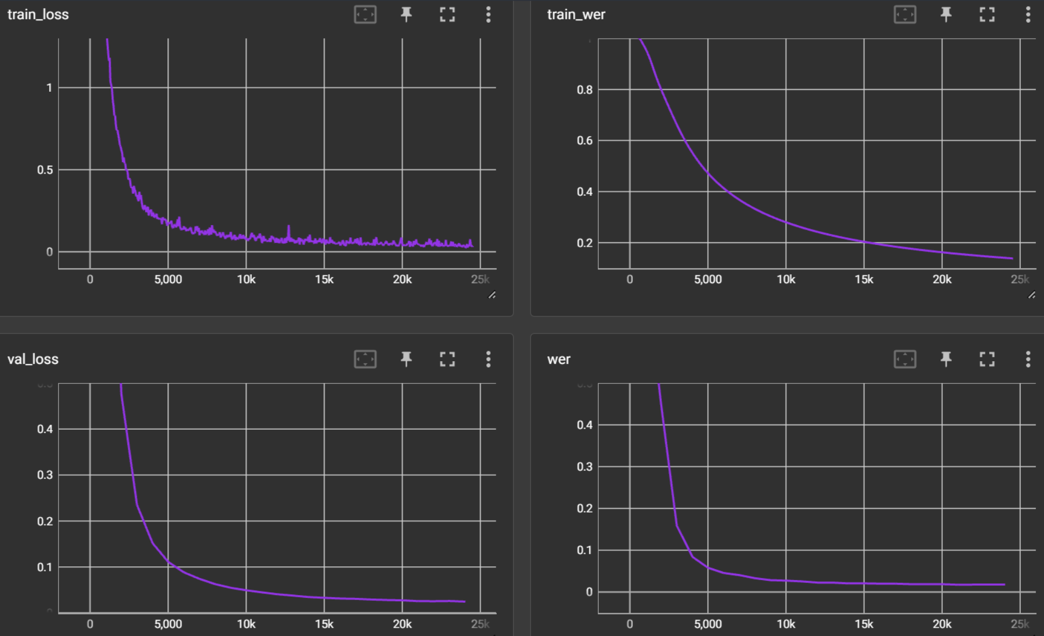Pin the train_loss chart
Viewport: 1044px width, 636px height.
(x=406, y=15)
